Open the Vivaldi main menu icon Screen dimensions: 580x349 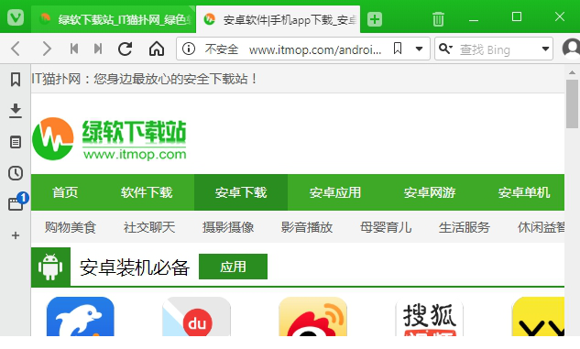click(16, 17)
